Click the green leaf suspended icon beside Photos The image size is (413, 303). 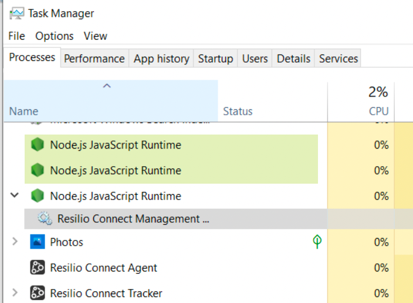click(317, 242)
